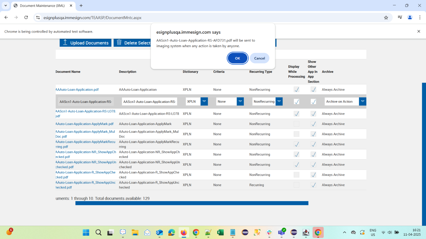Expand the XPLN Dictionary dropdown in edit row
This screenshot has height=239, width=426.
tap(204, 102)
